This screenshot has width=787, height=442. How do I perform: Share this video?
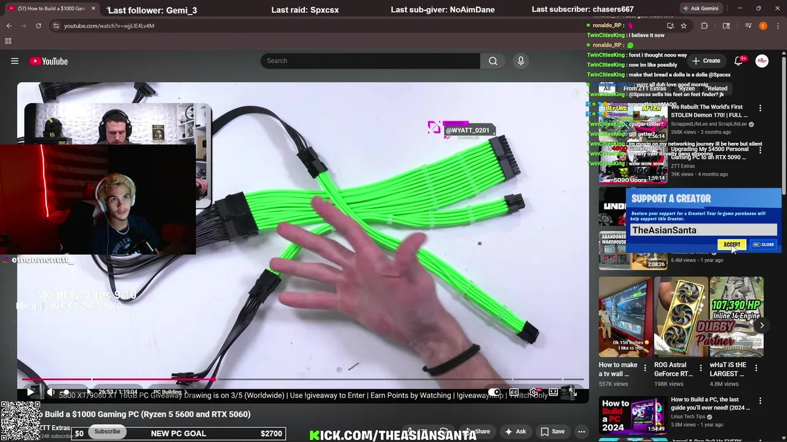point(478,432)
